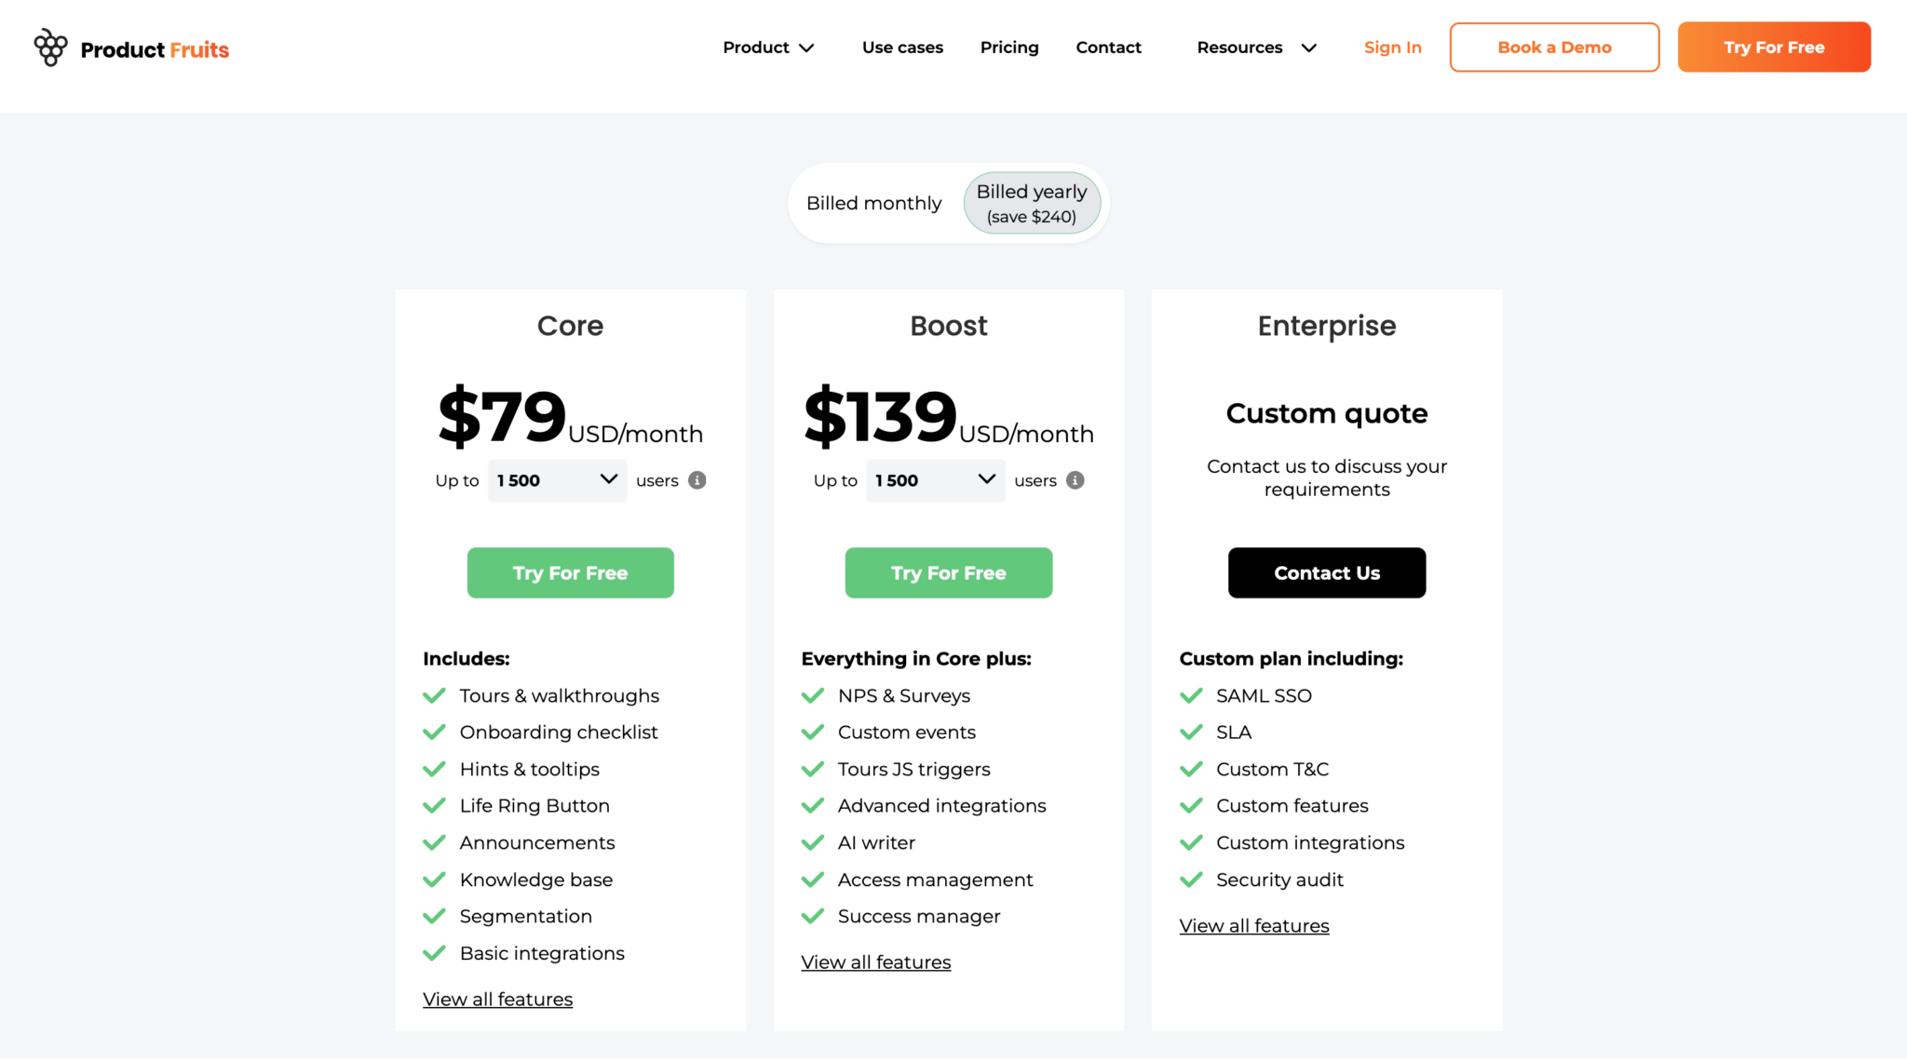Viewport: 1907px width, 1062px height.
Task: Click the Sign In link
Action: tap(1391, 47)
